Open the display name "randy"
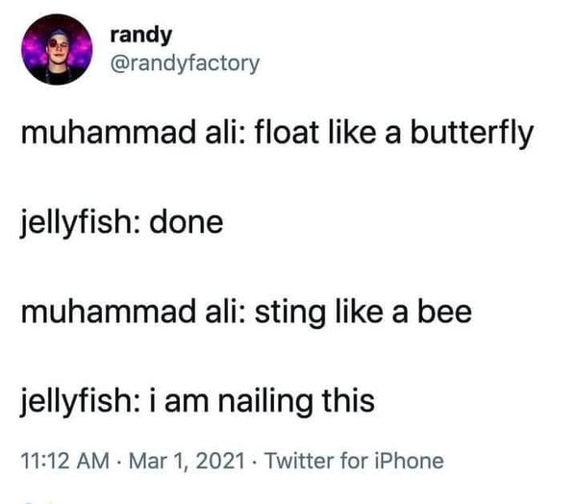The width and height of the screenshot is (577, 504). tap(141, 36)
